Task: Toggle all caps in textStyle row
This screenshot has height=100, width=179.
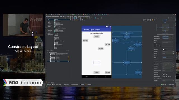Action: coord(167,74)
